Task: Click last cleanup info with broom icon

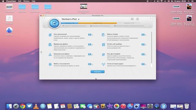Action: [100, 26]
